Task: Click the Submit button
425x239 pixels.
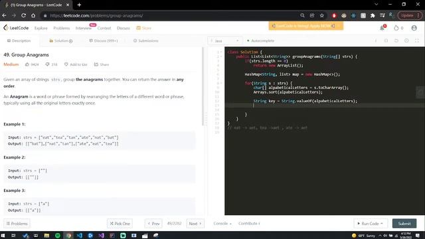Action: (x=404, y=224)
